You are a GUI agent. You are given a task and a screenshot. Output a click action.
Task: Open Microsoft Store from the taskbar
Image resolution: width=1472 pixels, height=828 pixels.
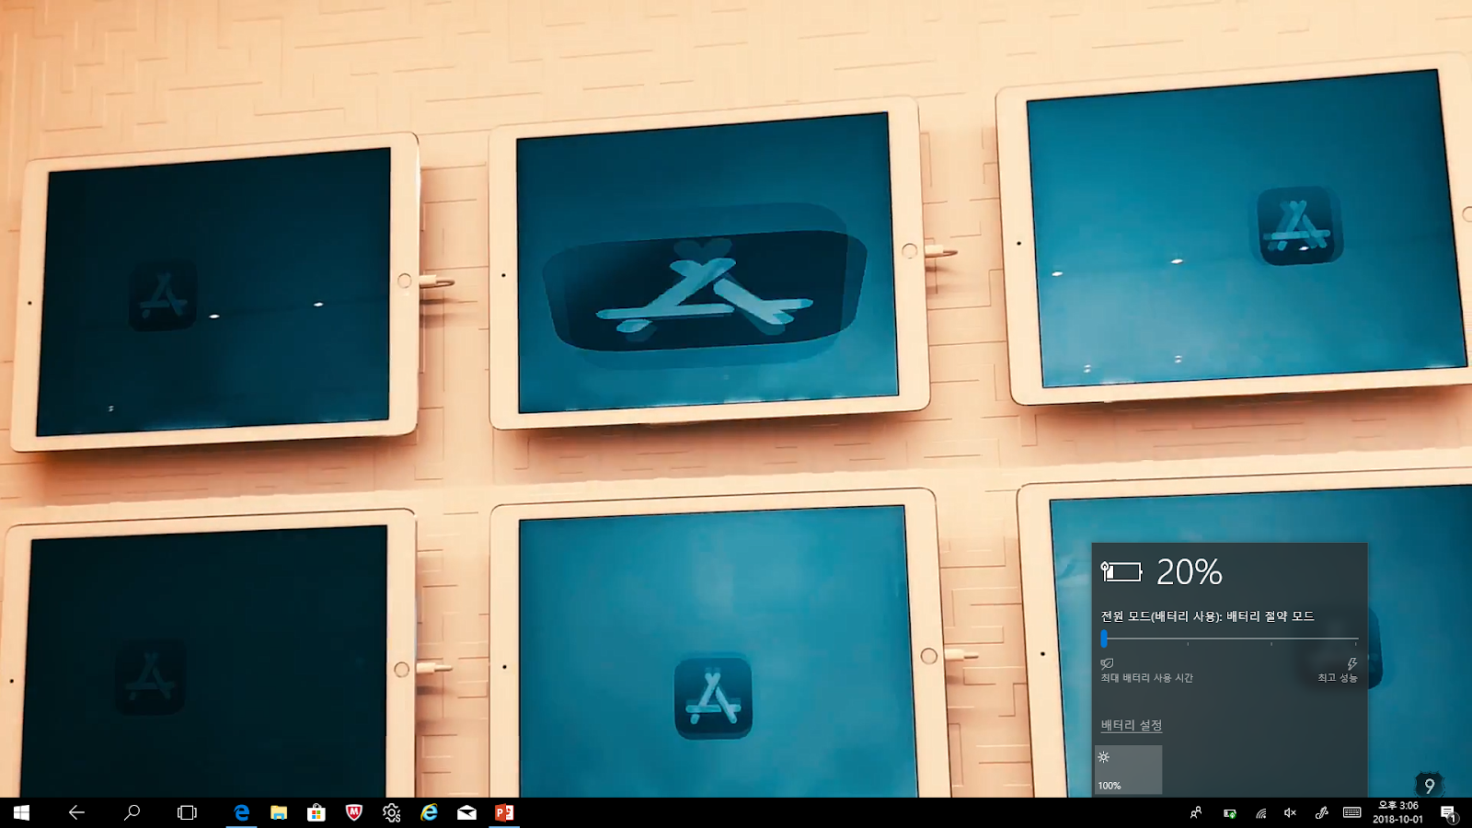[x=316, y=812]
